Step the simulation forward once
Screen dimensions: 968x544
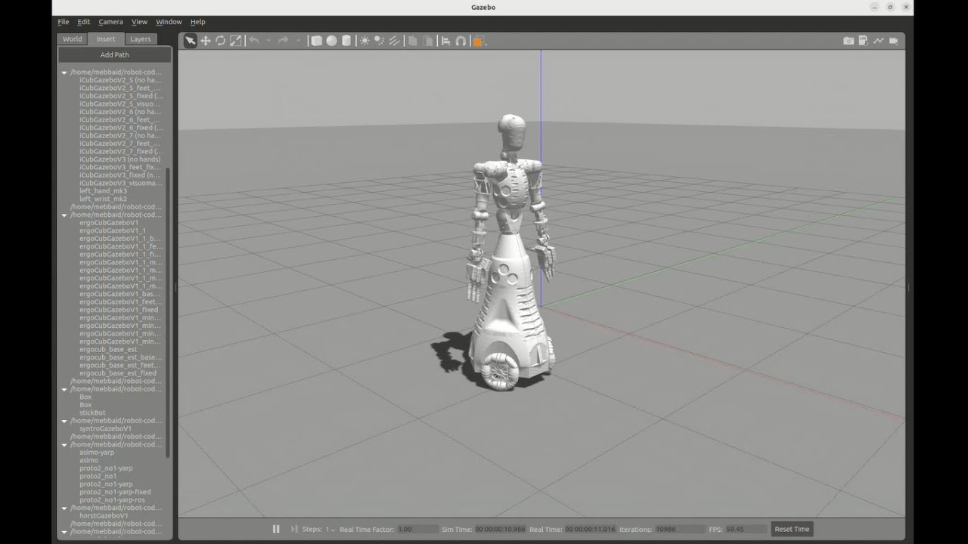pyautogui.click(x=294, y=529)
